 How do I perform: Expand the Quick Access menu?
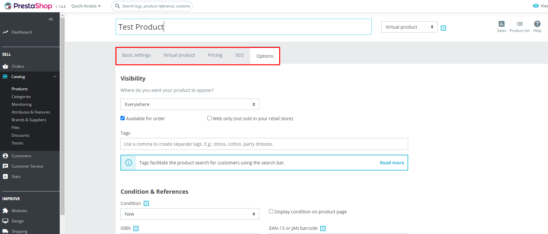pyautogui.click(x=86, y=6)
